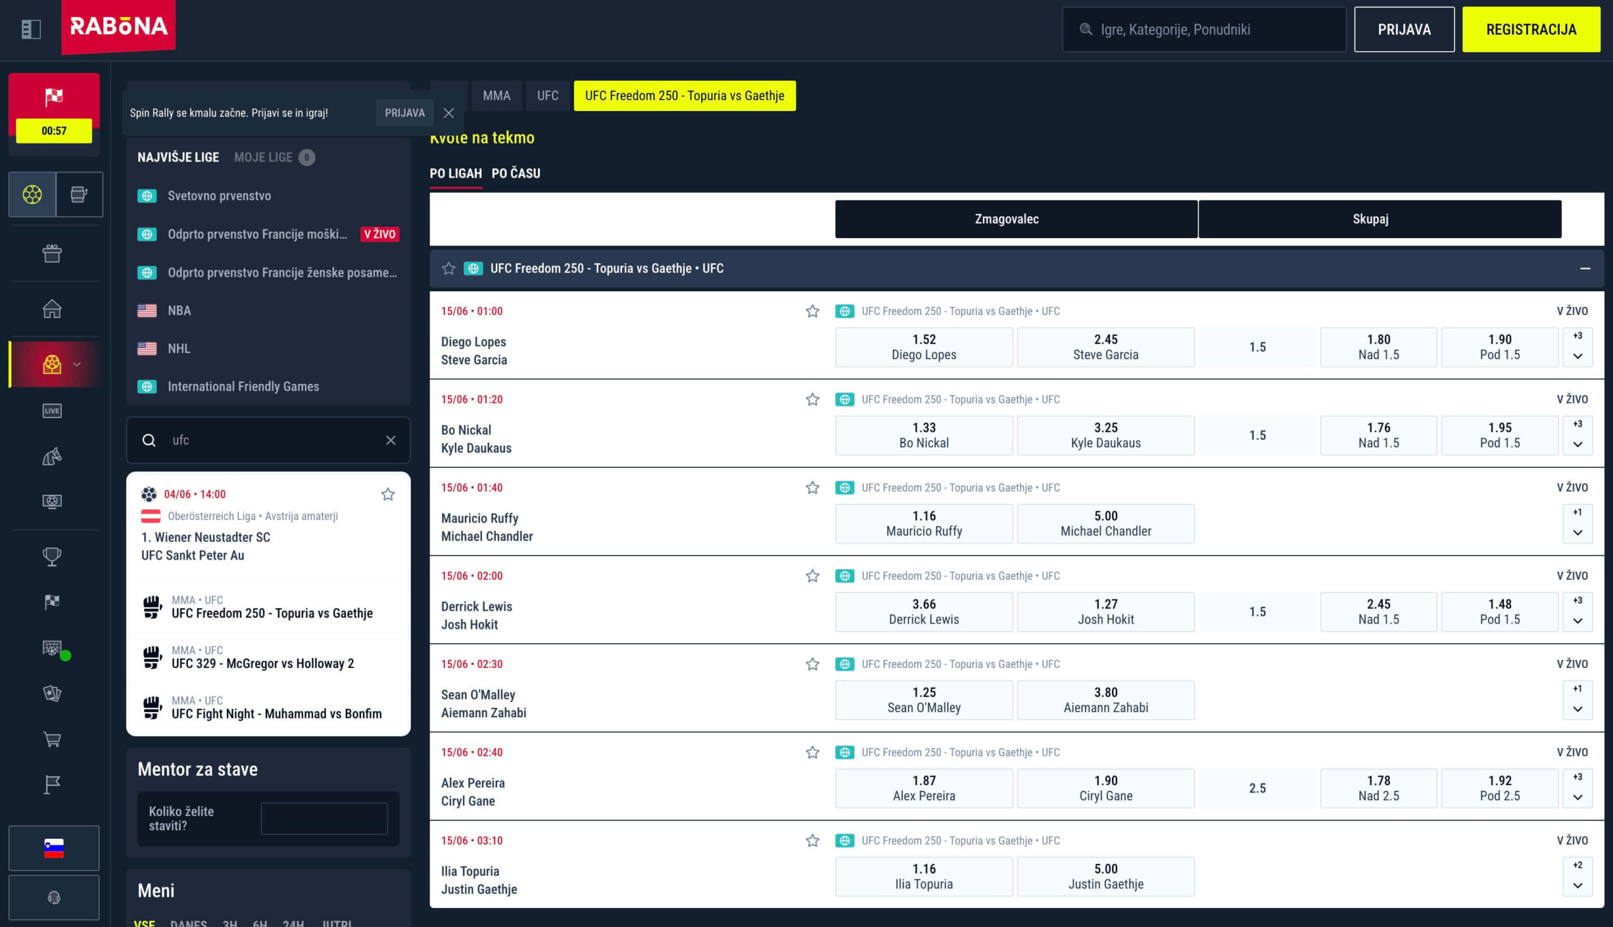
Task: Favorite the Sean O'Malley vs Aiemann Zahabi fight
Action: (x=812, y=665)
